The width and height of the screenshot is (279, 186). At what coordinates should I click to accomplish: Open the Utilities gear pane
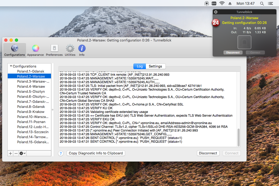pos(70,50)
